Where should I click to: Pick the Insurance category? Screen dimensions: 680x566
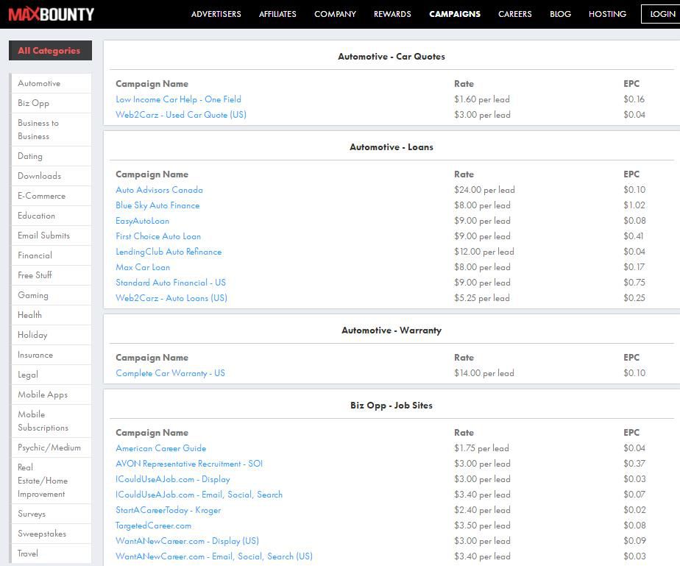35,355
